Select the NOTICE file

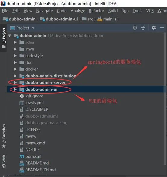(33, 150)
